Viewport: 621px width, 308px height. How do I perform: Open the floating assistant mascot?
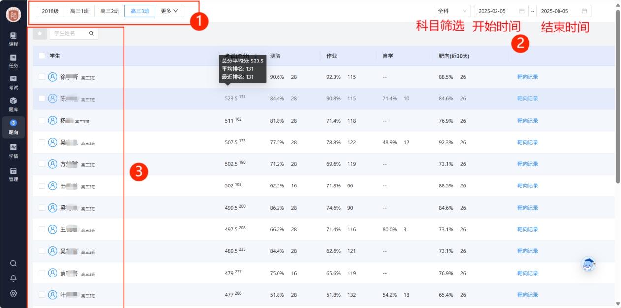(588, 265)
